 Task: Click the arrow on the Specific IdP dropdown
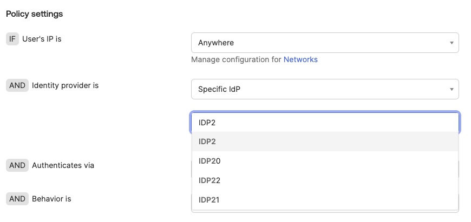coord(452,89)
